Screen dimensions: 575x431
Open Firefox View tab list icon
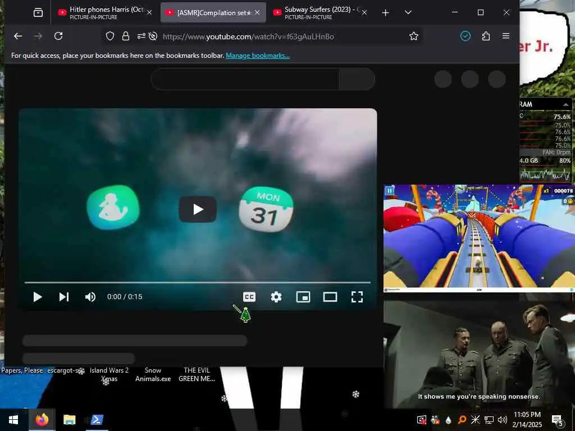[38, 13]
